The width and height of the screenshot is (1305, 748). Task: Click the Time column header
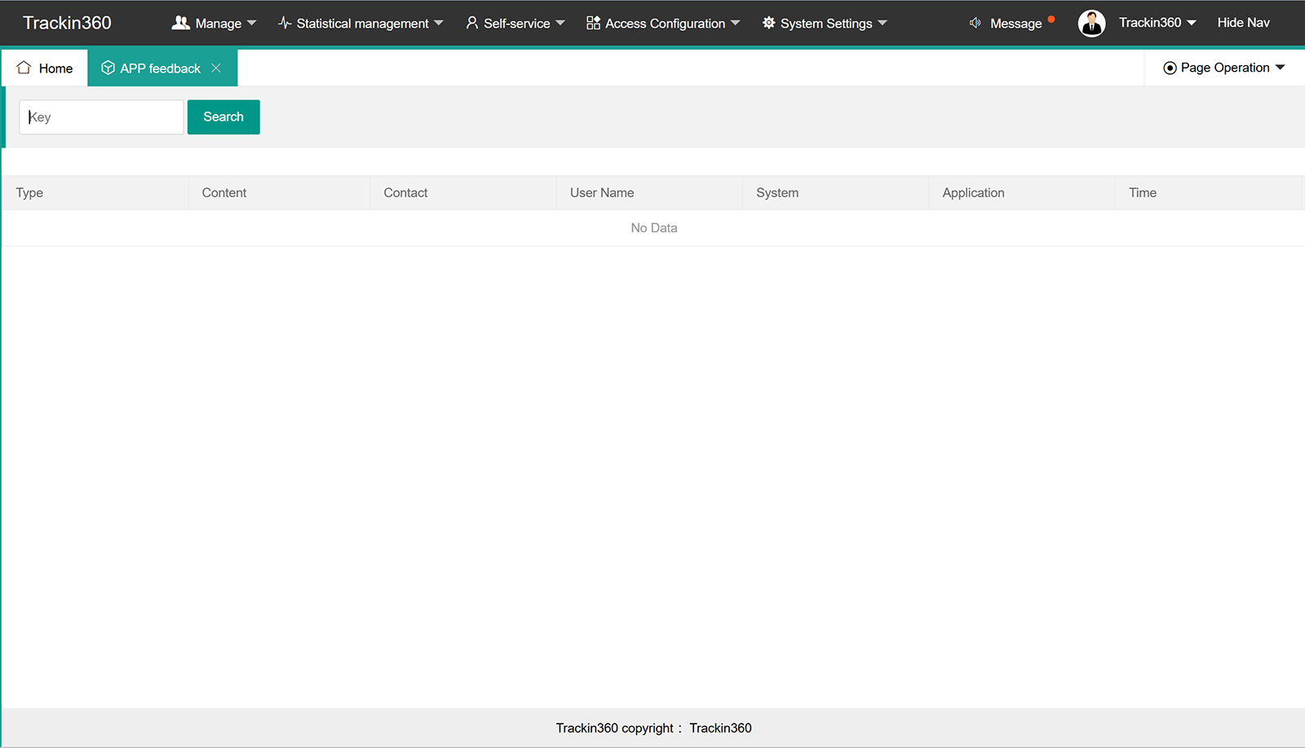coord(1143,193)
